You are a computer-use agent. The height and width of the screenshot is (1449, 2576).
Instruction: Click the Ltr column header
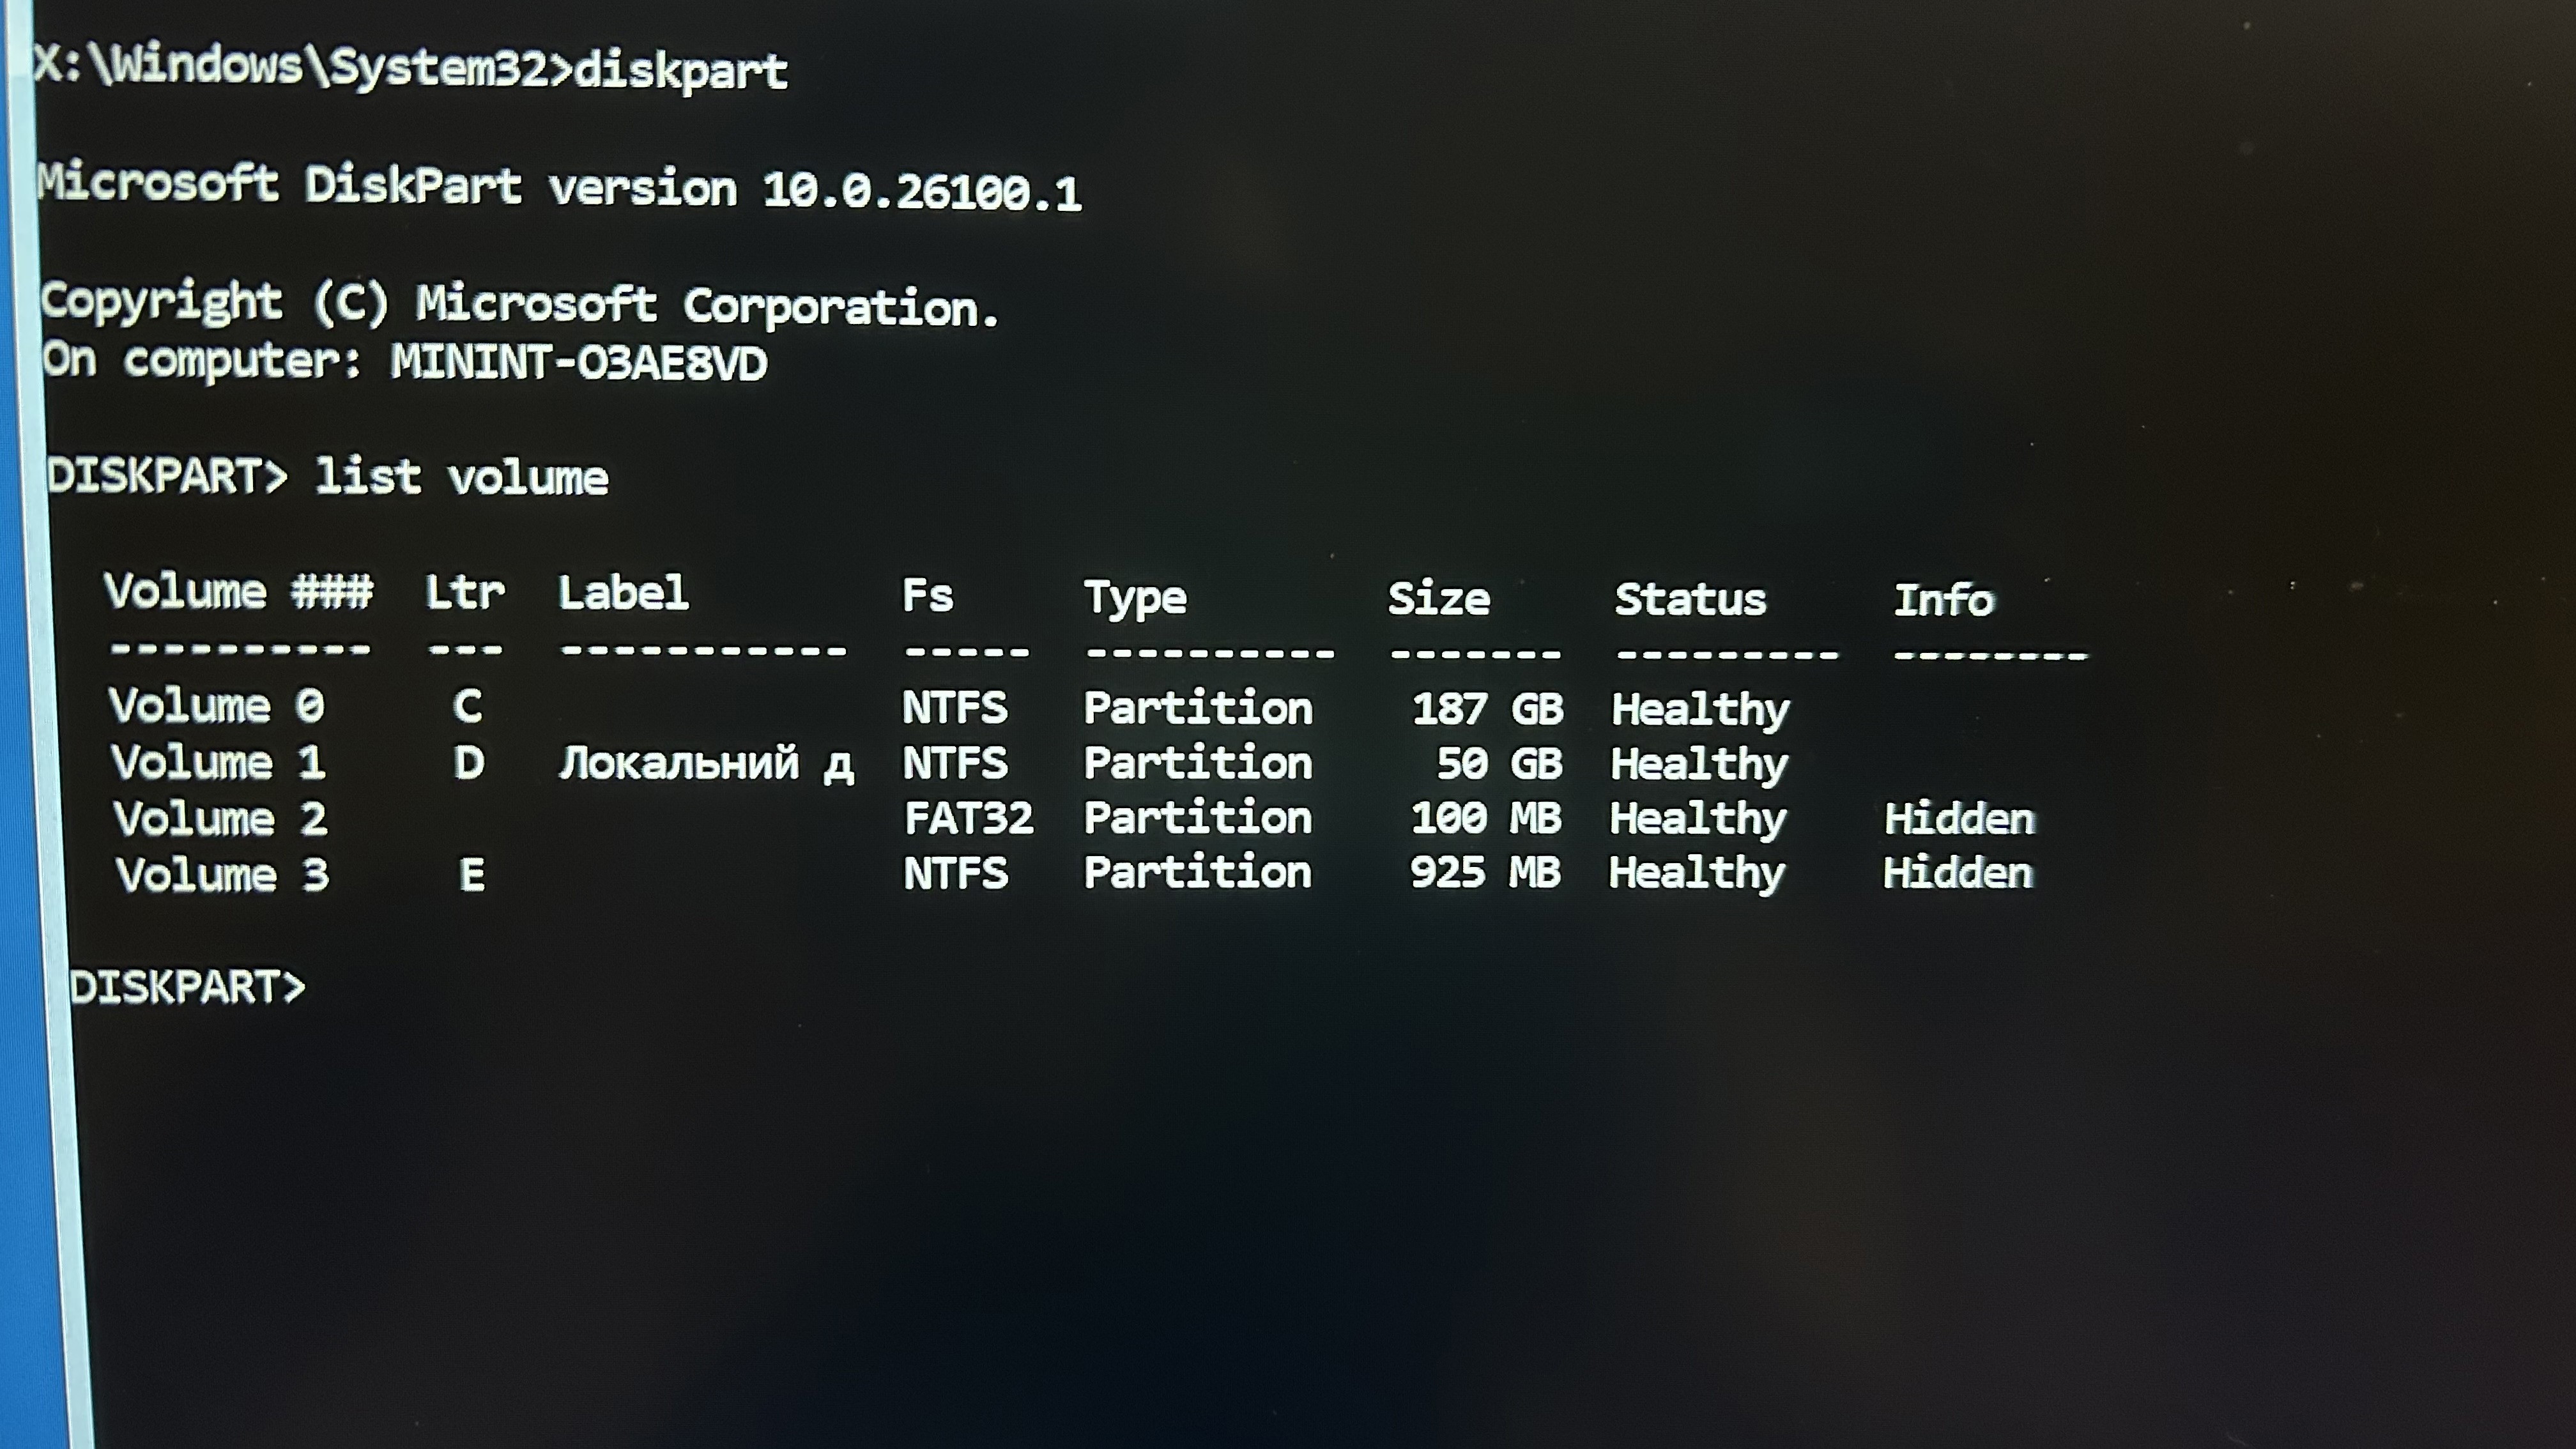pos(465,593)
